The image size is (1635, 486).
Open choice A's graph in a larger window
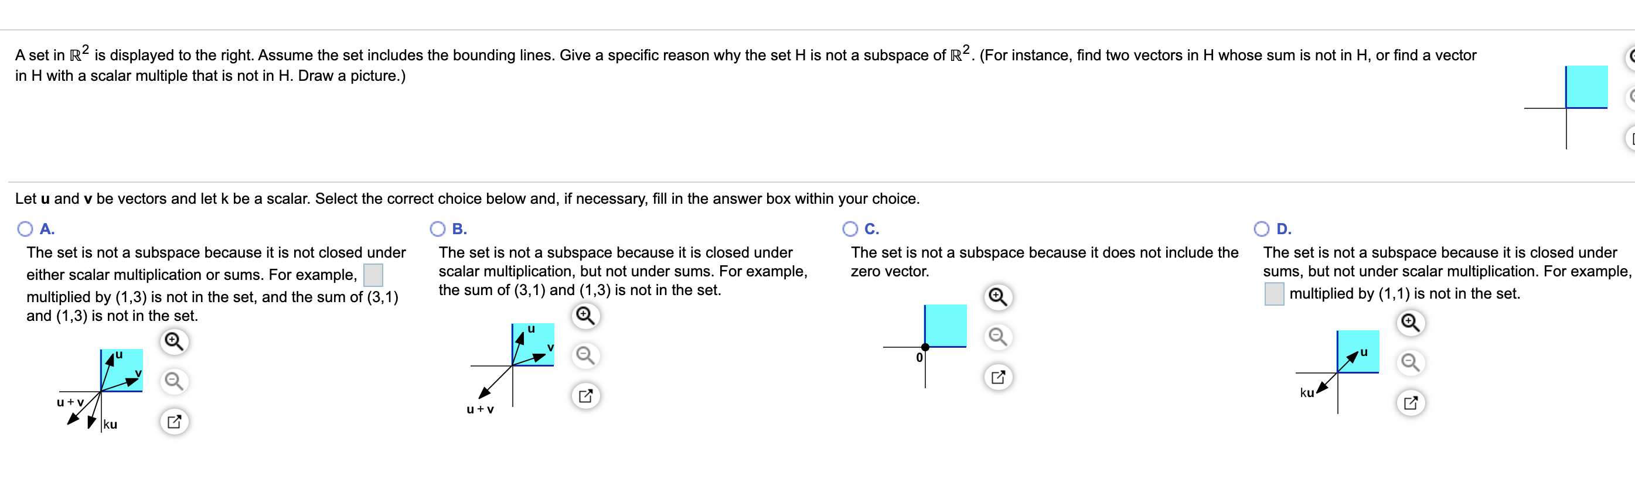coord(174,420)
